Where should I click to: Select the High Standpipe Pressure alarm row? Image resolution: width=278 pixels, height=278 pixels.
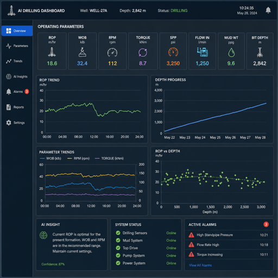pos(229,235)
